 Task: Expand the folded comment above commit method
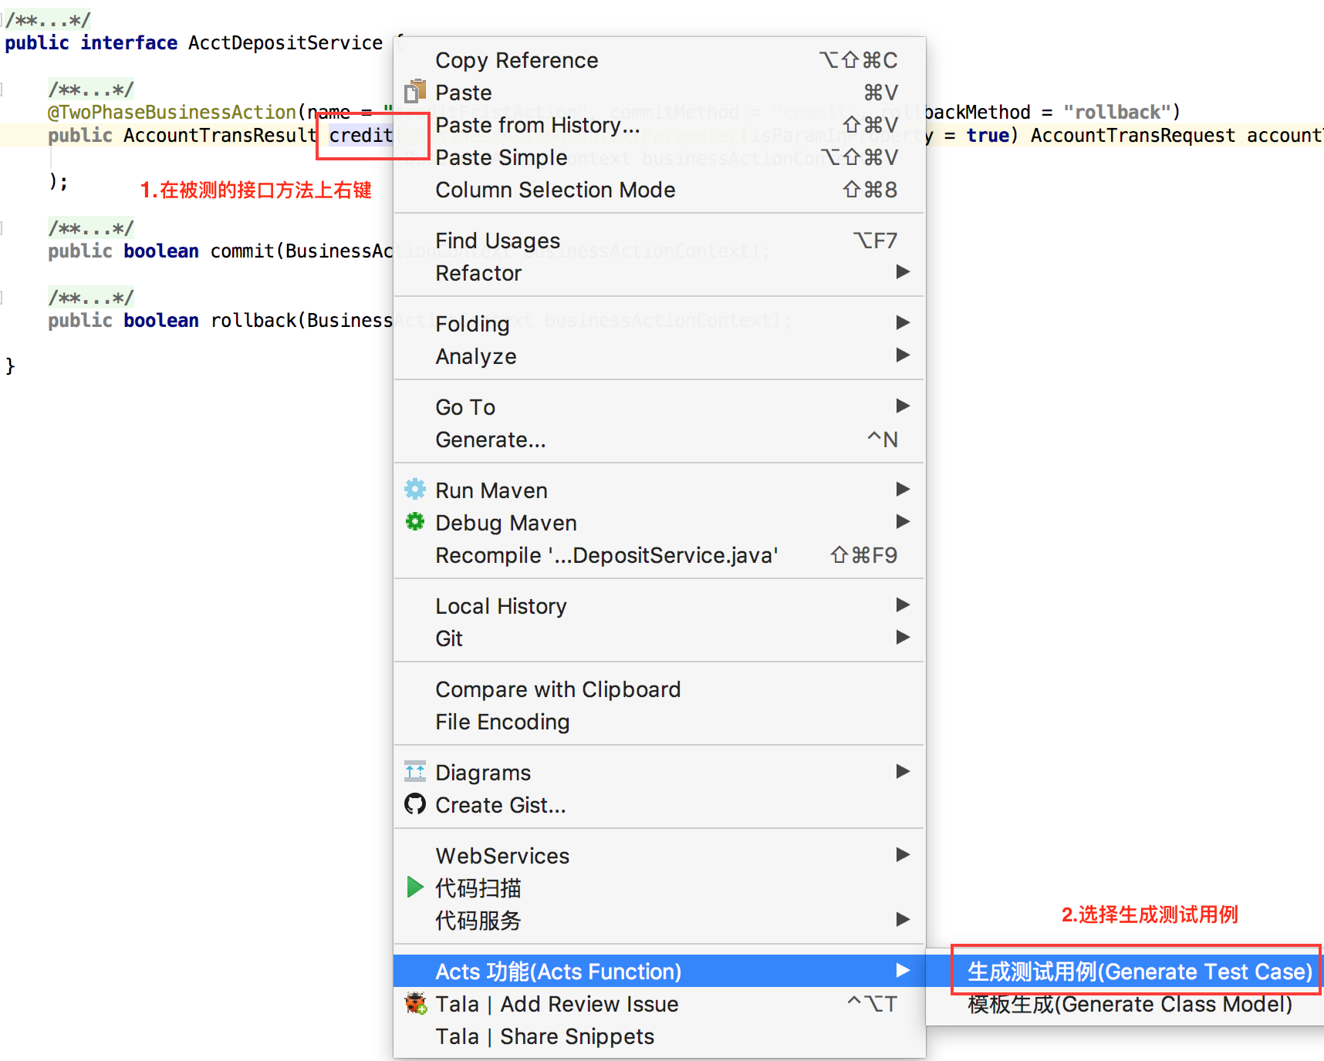[x=90, y=228]
